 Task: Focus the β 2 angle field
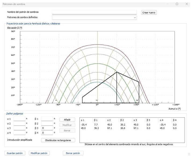coord(47,124)
